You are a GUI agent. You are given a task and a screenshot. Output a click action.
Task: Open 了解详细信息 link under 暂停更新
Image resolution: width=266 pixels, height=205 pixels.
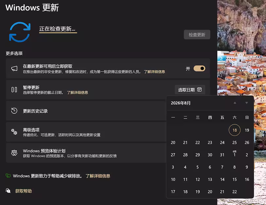77,92
